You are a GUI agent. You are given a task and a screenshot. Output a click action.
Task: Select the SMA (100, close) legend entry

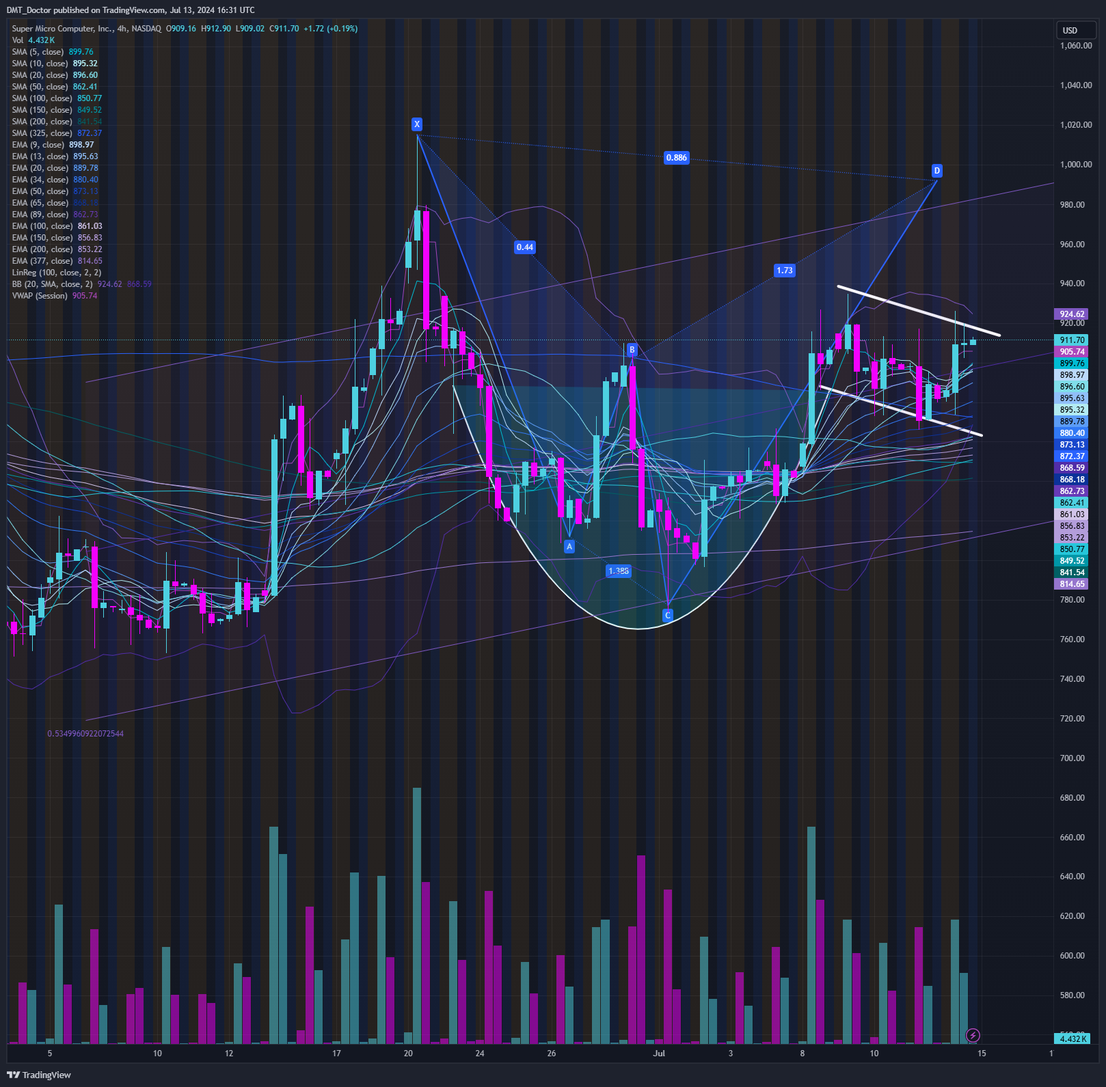tap(57, 98)
